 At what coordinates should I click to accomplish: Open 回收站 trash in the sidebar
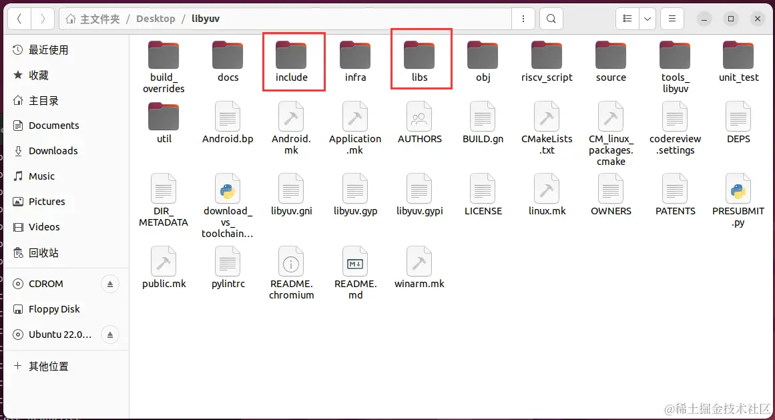pos(66,253)
